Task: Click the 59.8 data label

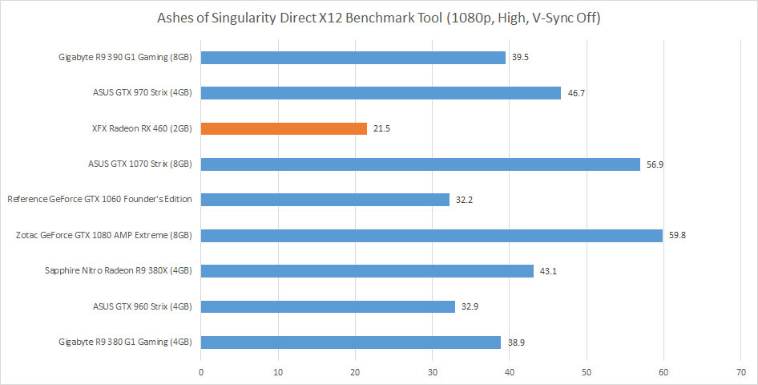Action: [x=677, y=236]
